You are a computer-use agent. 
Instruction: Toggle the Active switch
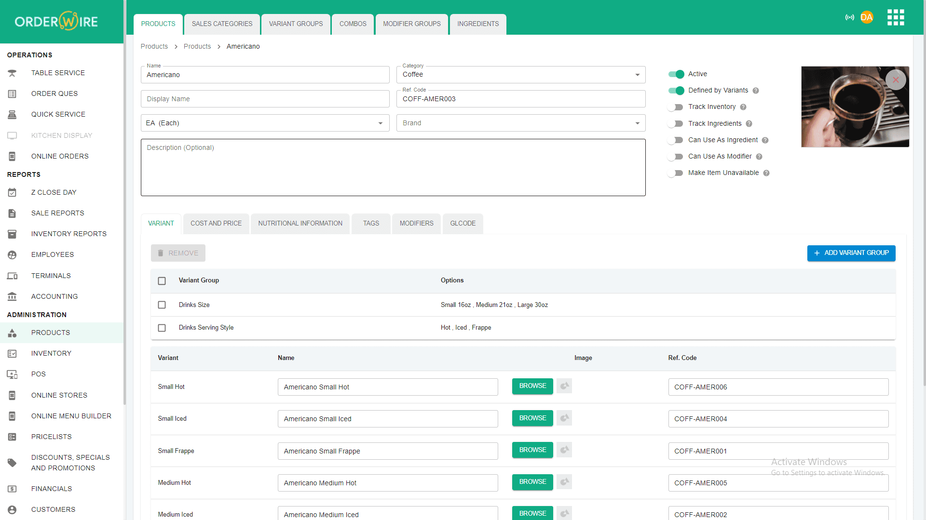click(x=676, y=74)
